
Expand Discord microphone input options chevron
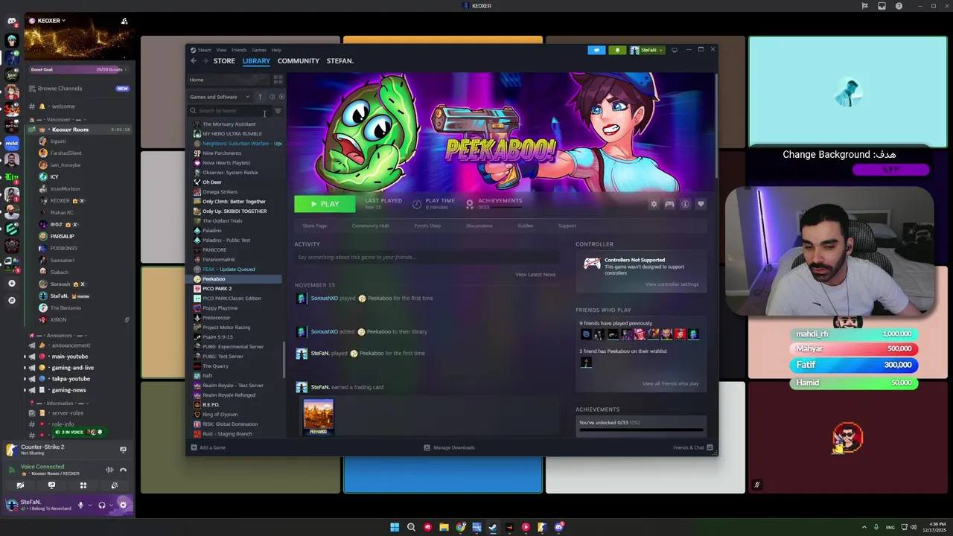(x=90, y=505)
